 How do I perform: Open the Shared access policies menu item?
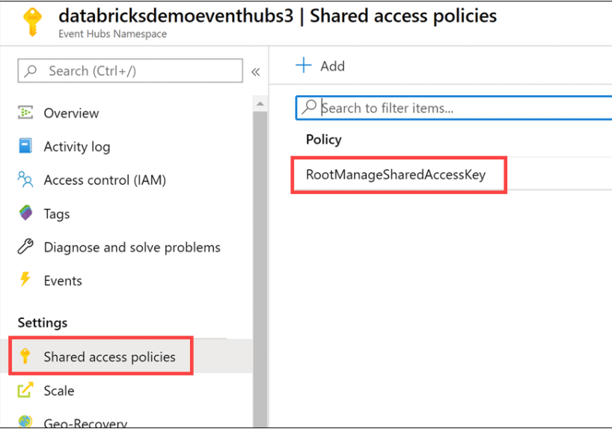click(x=109, y=356)
